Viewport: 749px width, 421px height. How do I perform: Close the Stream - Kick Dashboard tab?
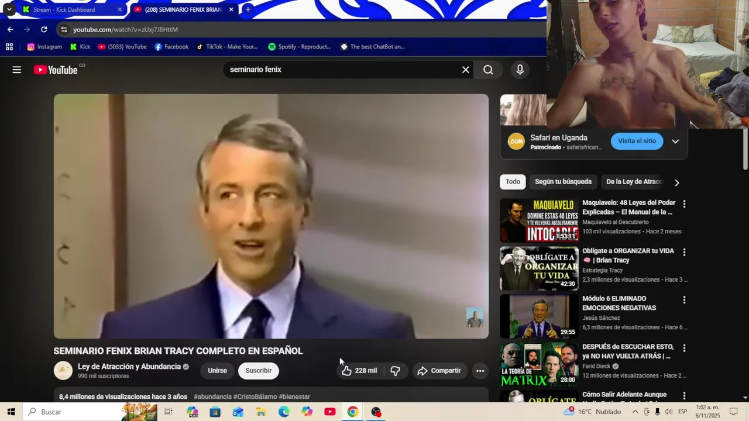click(119, 9)
